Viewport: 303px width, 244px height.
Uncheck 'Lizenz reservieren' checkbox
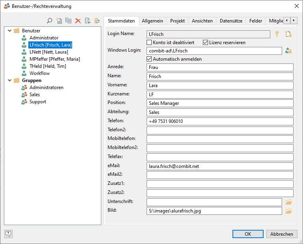[x=206, y=43]
